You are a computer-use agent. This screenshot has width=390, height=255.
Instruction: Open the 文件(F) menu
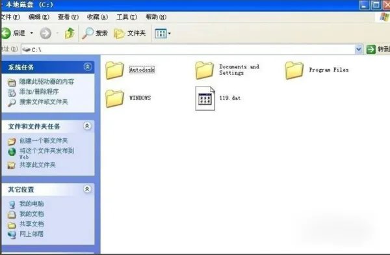[10, 17]
